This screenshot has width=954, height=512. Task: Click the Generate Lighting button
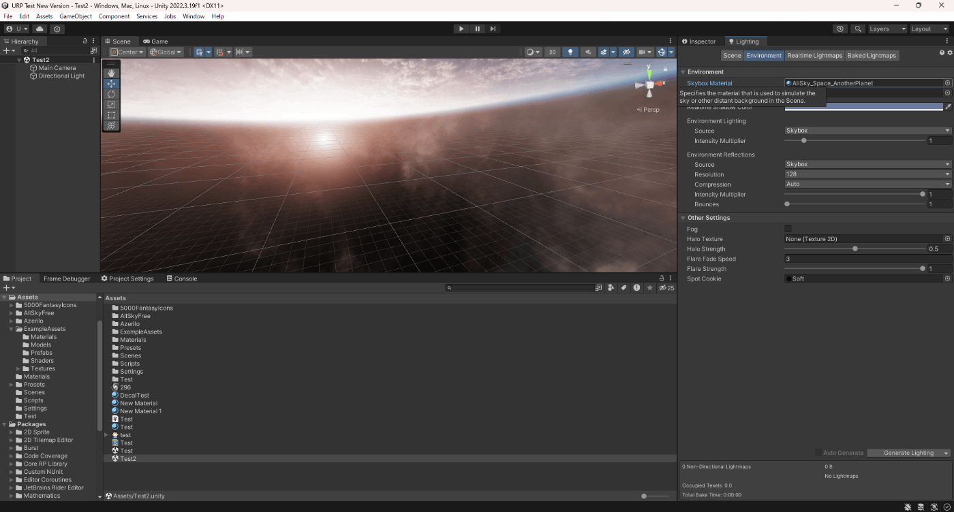tap(908, 453)
